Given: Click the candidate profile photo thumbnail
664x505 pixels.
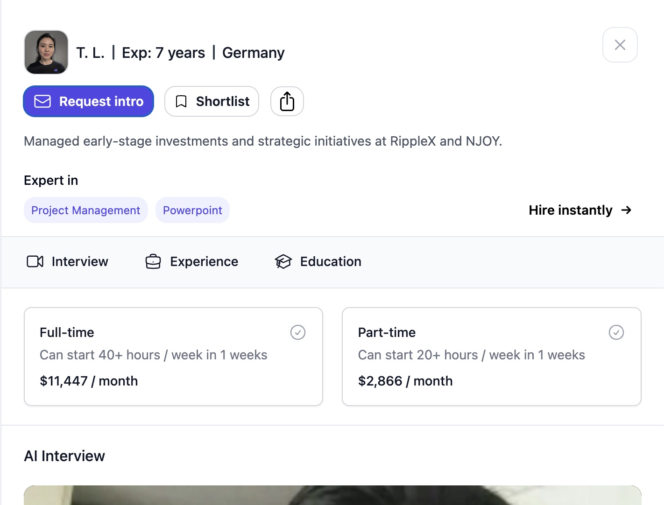Looking at the screenshot, I should (x=46, y=52).
